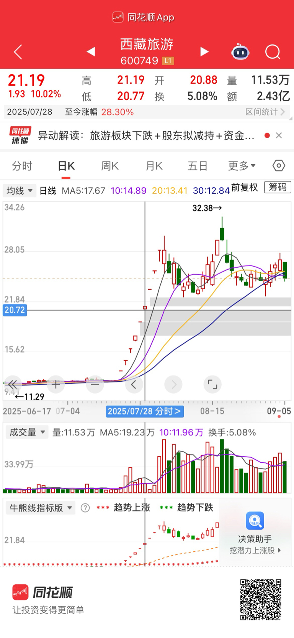The width and height of the screenshot is (294, 638).
Task: Jump to earliest data with double-left arrow
Action: tap(12, 384)
